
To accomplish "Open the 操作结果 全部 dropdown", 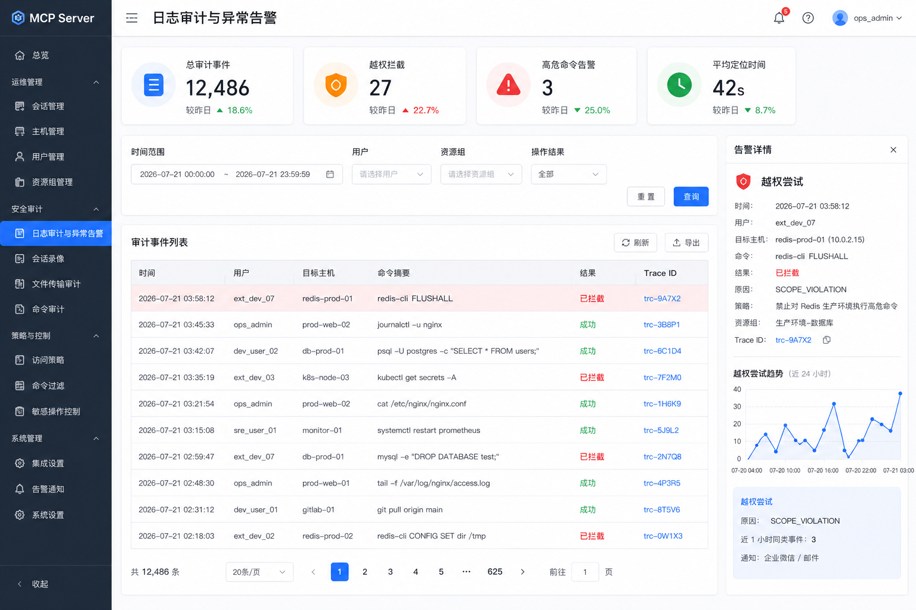I will pyautogui.click(x=568, y=174).
